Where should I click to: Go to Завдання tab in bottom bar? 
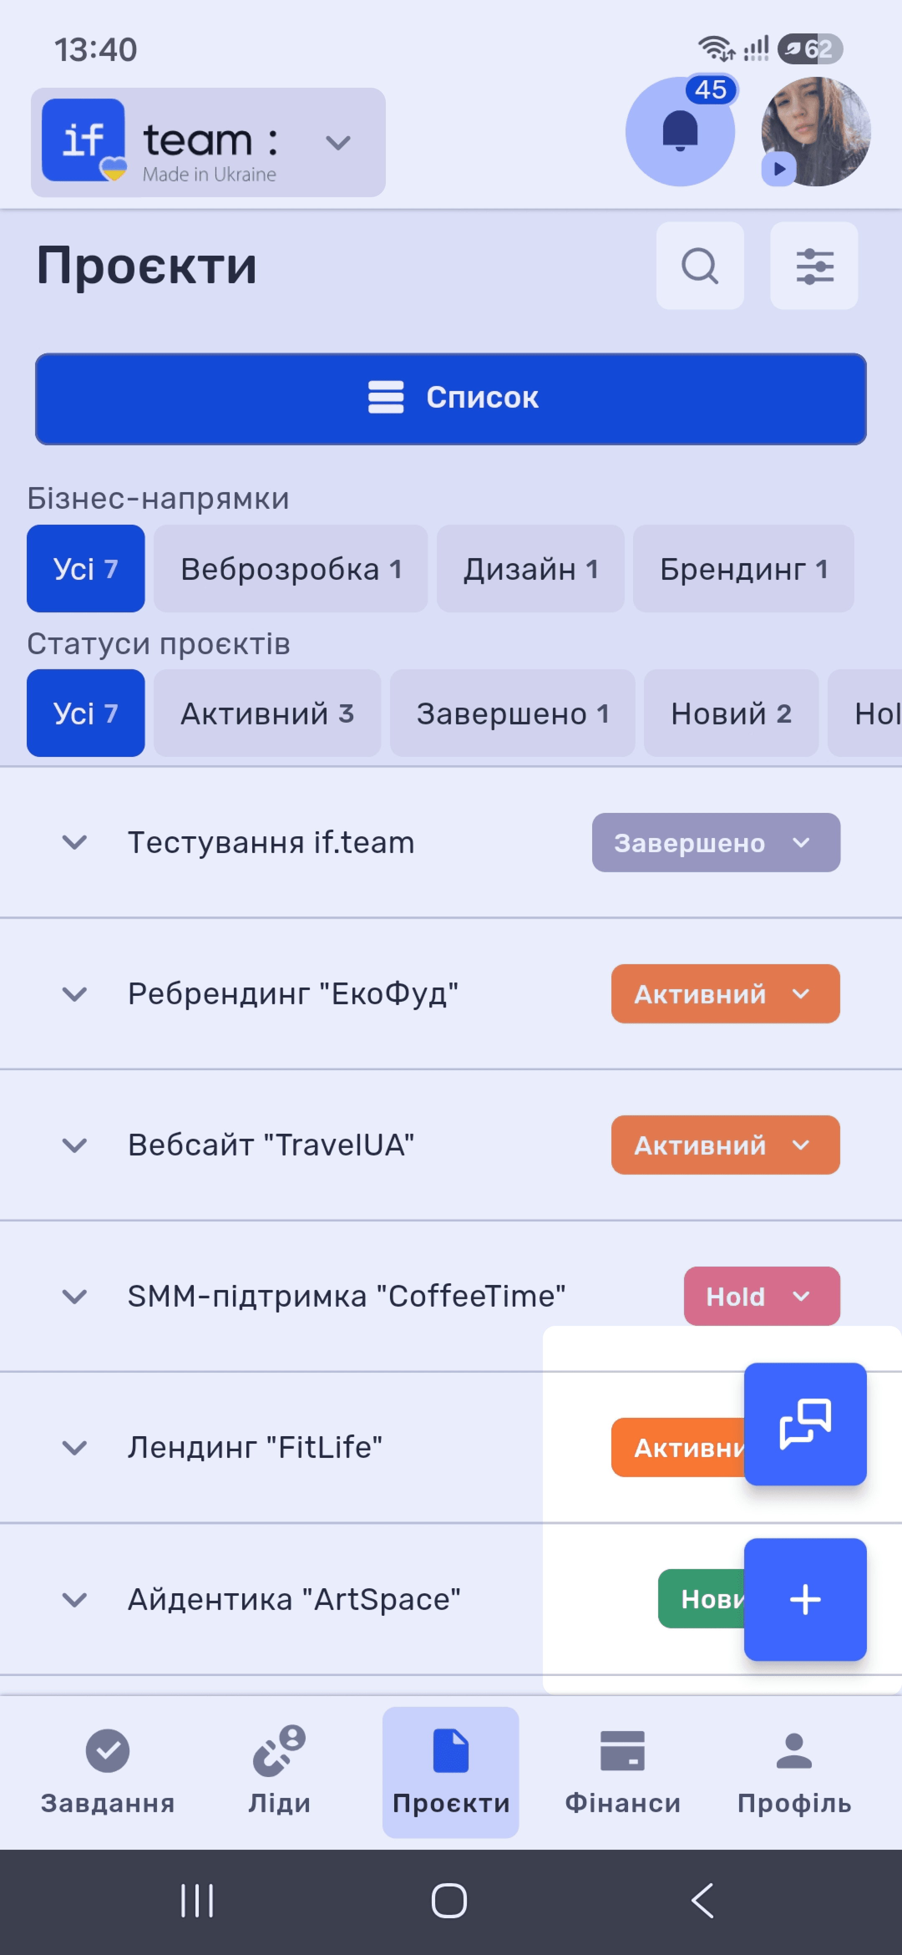[x=108, y=1771]
